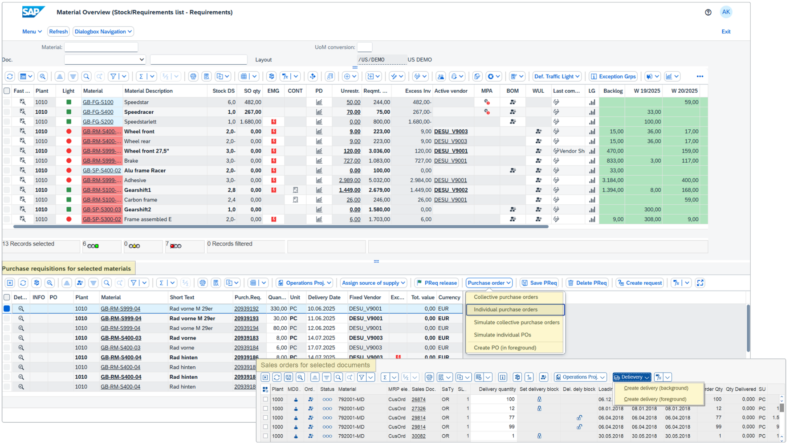Click the magnifier details icon on the first requisition row

pos(21,308)
